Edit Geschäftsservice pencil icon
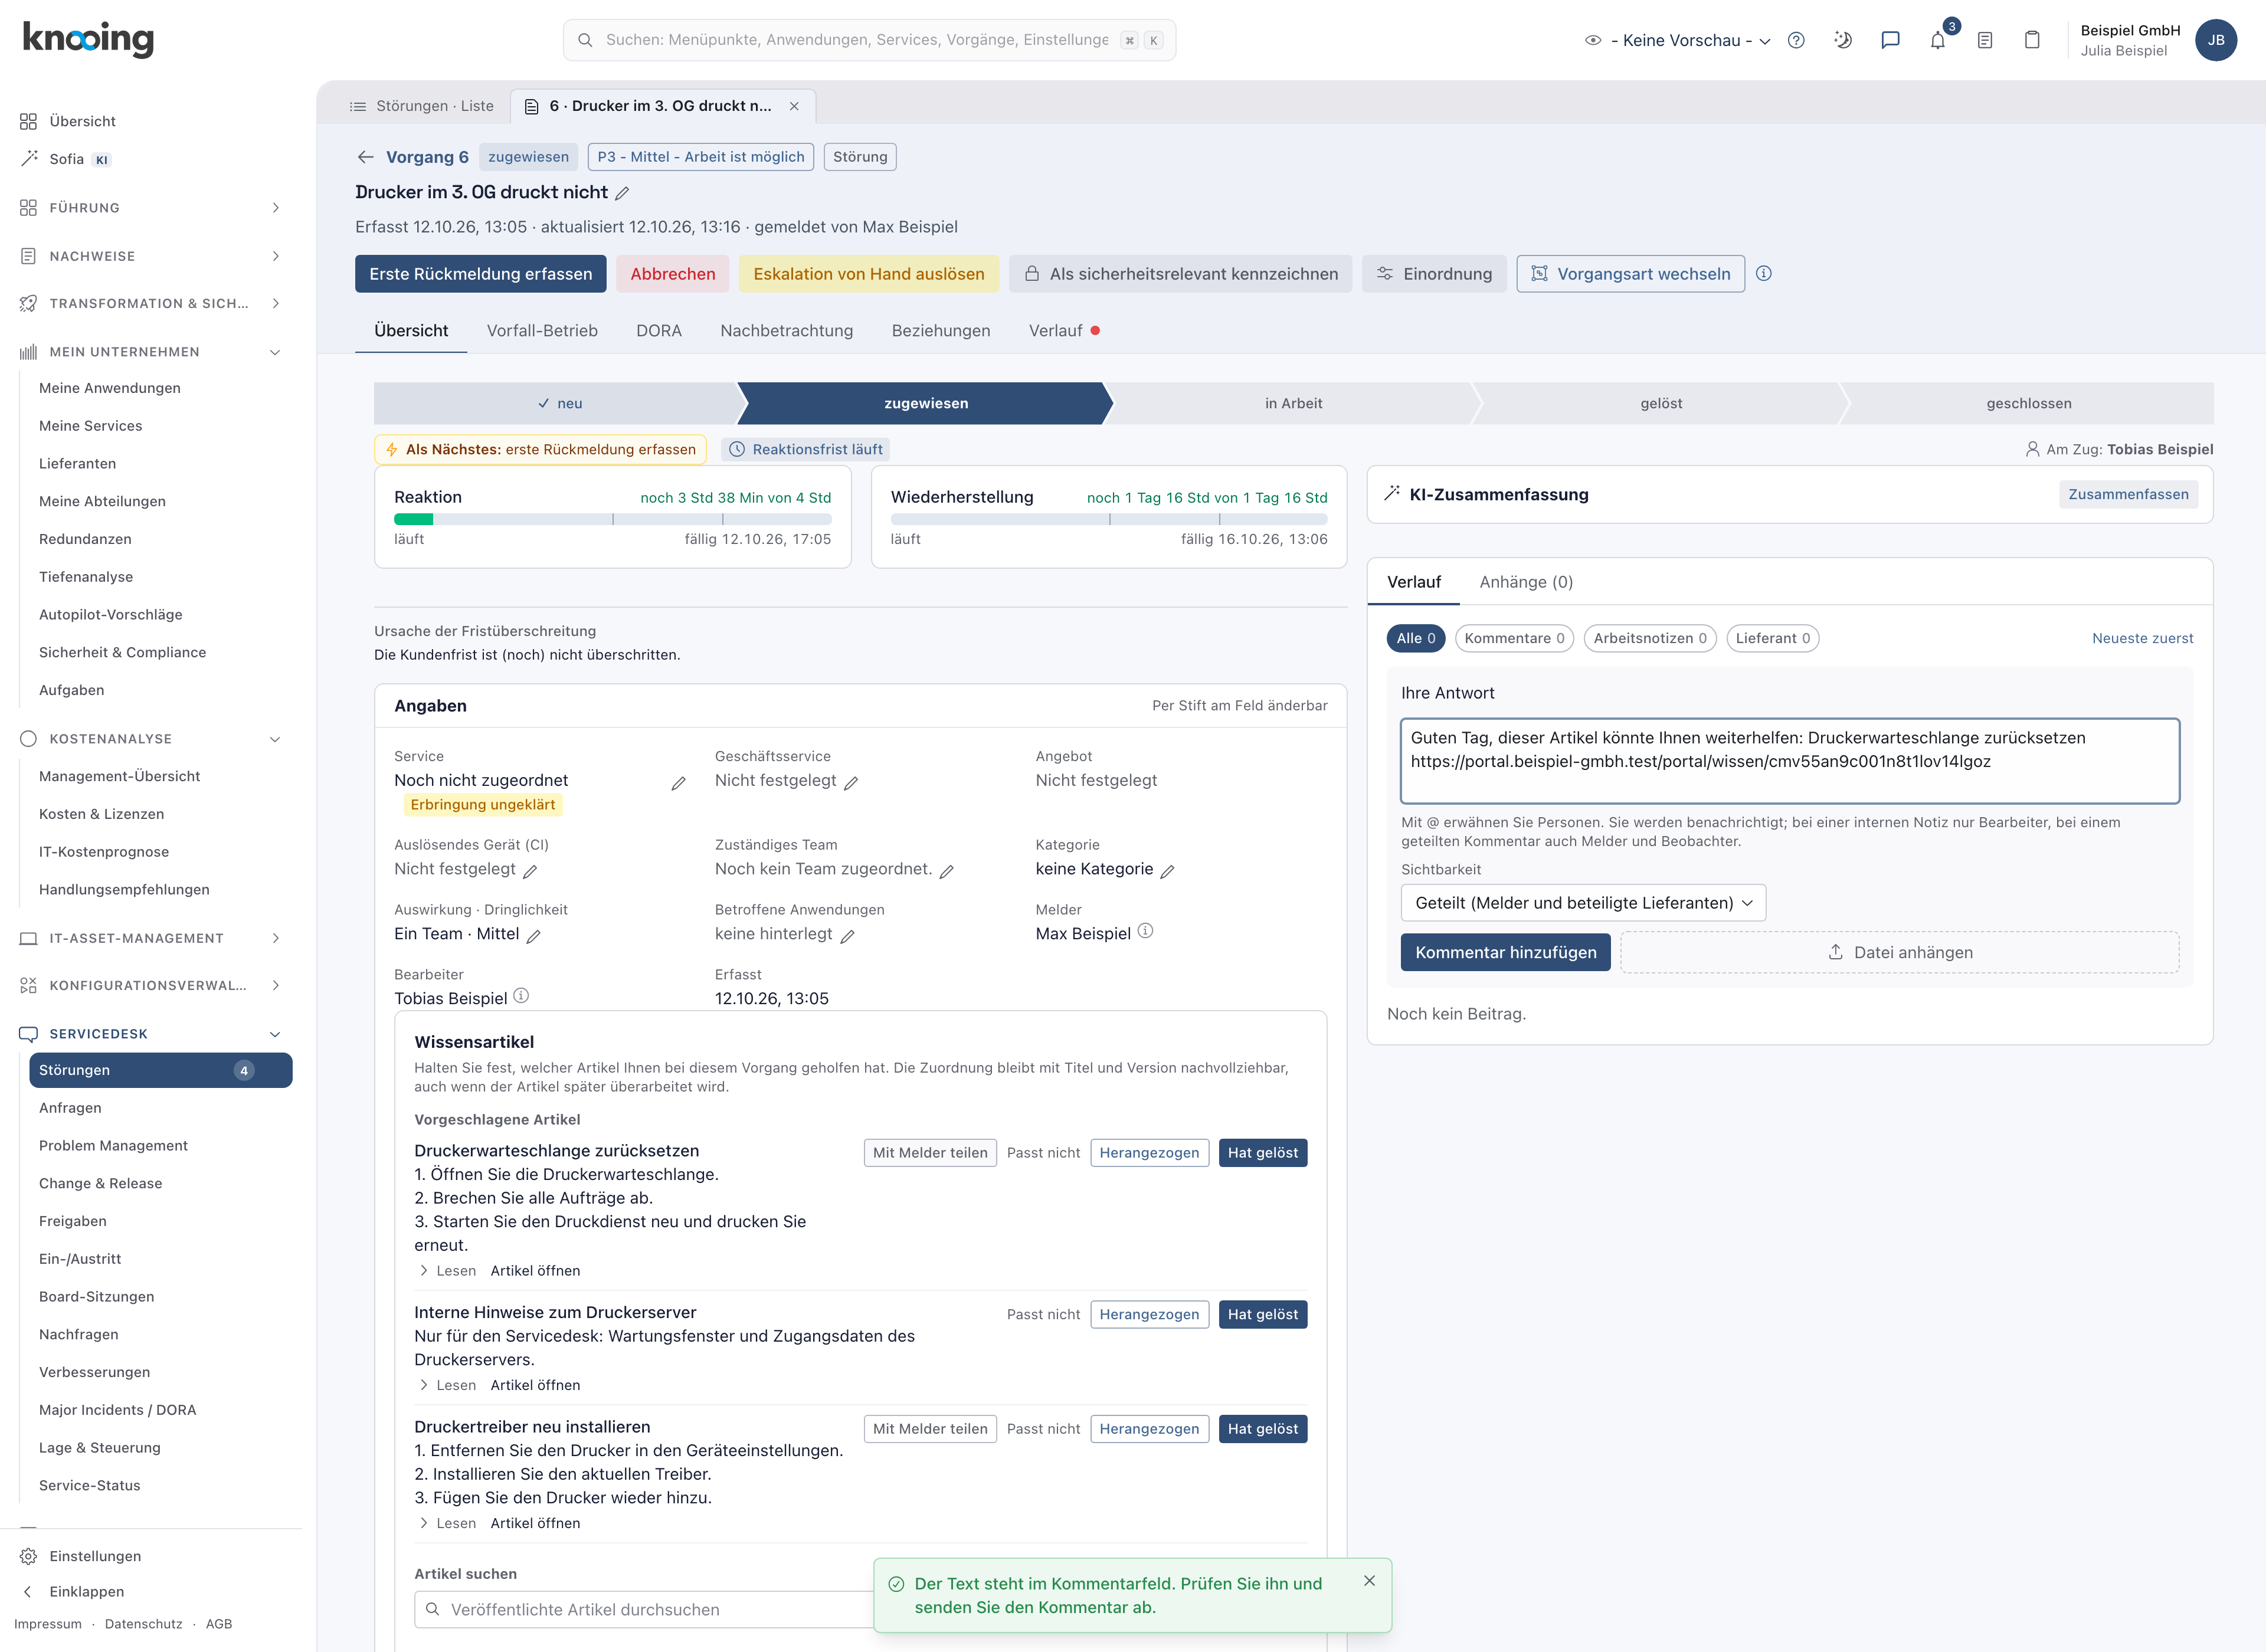This screenshot has height=1652, width=2266. tap(851, 783)
